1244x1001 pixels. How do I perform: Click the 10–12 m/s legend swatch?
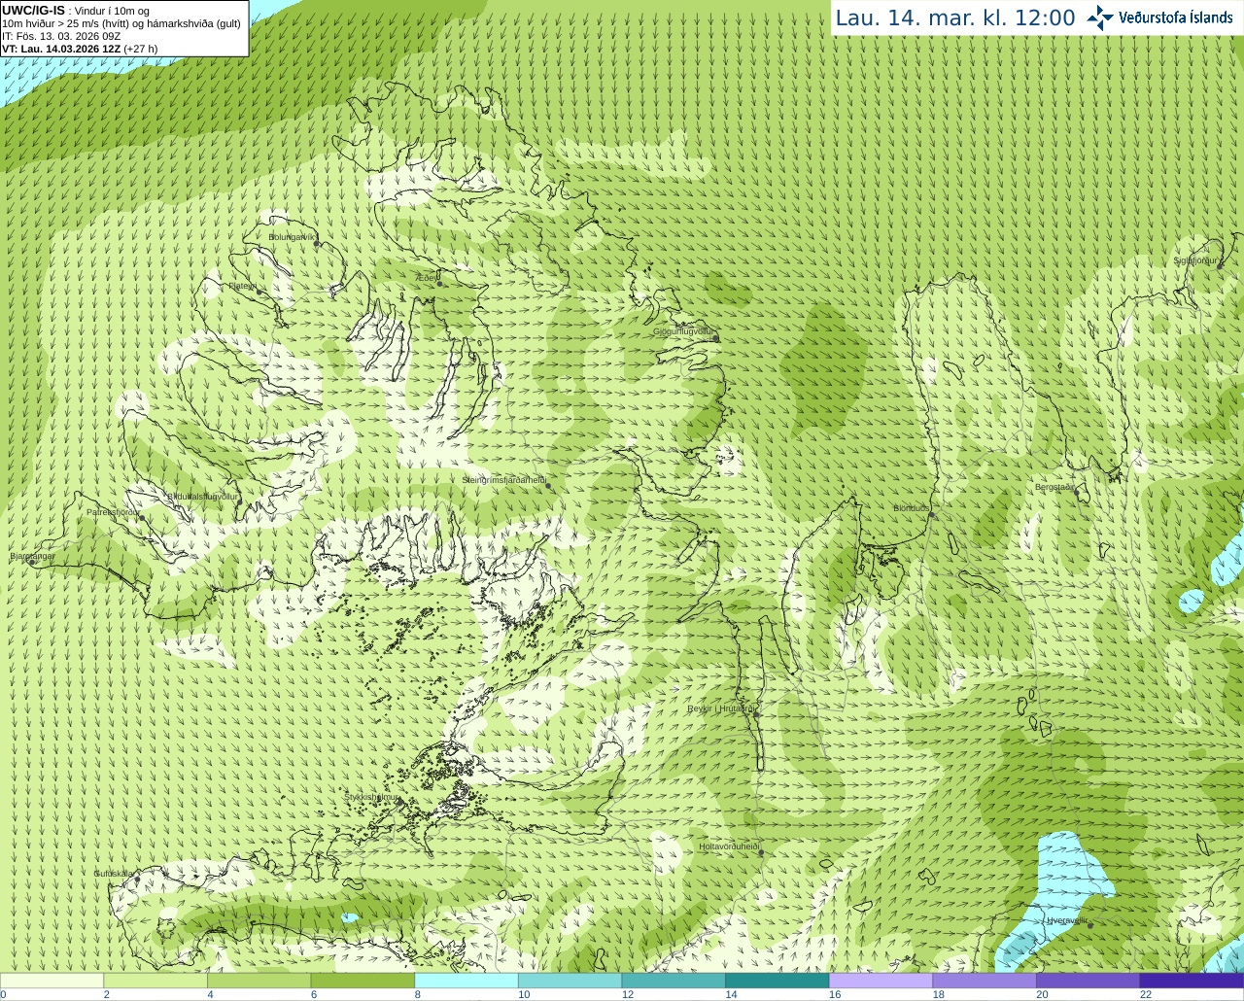570,981
